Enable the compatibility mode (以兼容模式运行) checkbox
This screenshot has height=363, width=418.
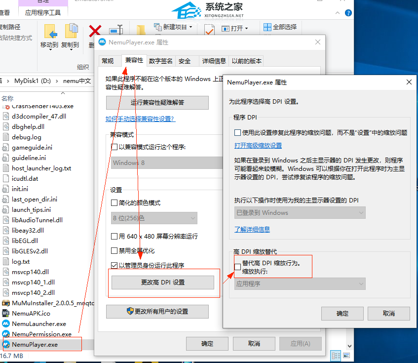point(114,147)
